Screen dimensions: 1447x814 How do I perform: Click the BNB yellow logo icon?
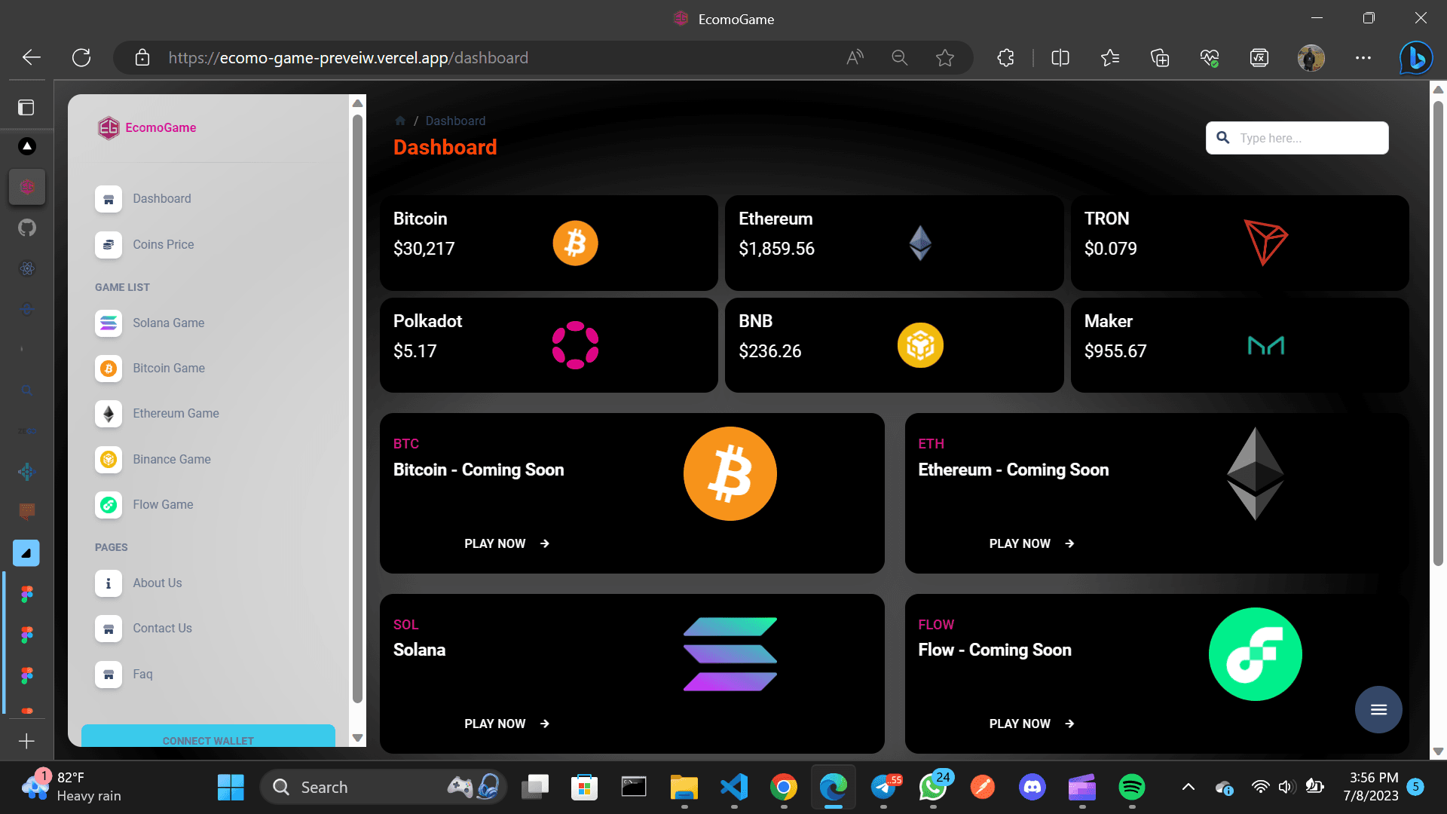click(x=920, y=345)
